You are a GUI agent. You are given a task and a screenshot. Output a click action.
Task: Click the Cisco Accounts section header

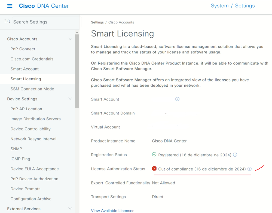(x=22, y=39)
